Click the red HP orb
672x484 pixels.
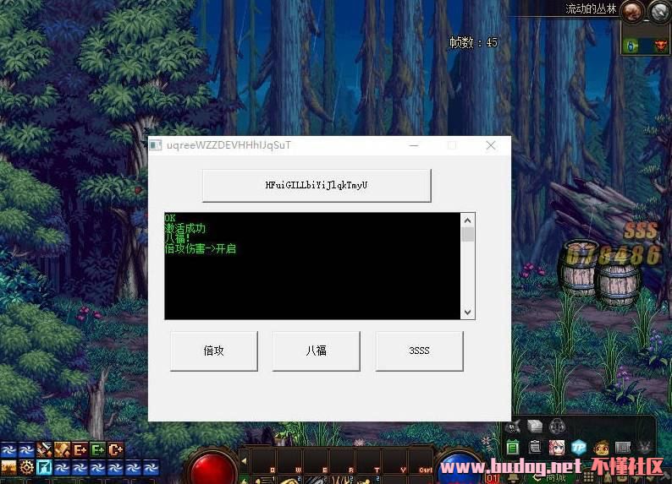(212, 469)
